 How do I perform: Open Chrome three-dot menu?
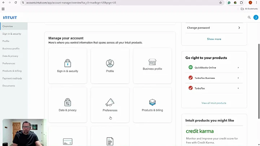coord(256,3)
